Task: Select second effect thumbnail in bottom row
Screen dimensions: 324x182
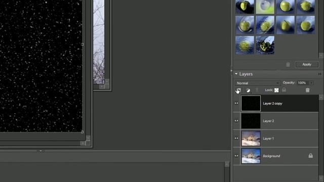Action: [x=265, y=45]
